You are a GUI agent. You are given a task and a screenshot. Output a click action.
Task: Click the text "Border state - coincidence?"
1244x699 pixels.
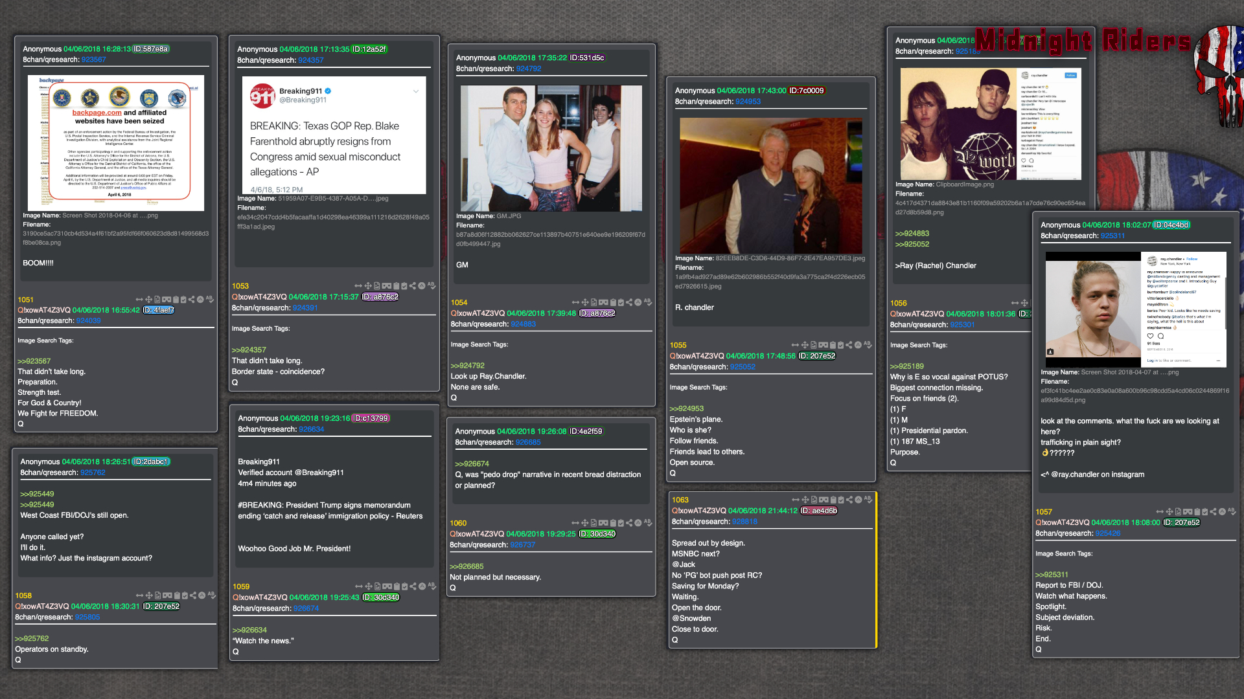tap(278, 372)
